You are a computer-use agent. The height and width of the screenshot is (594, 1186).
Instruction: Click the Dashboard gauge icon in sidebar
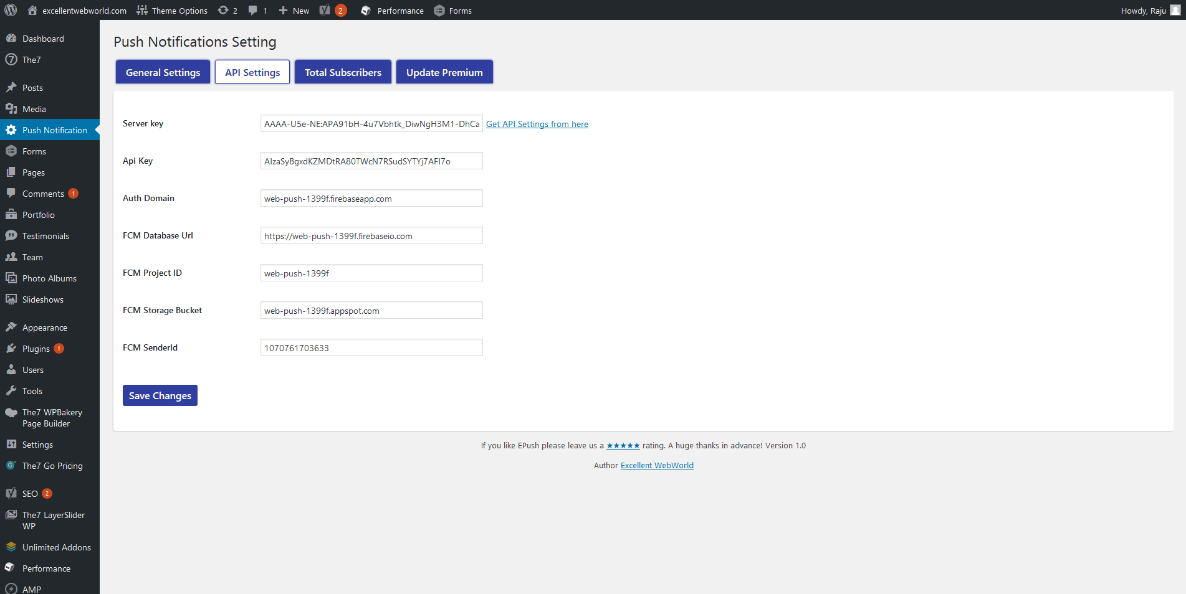(x=11, y=38)
